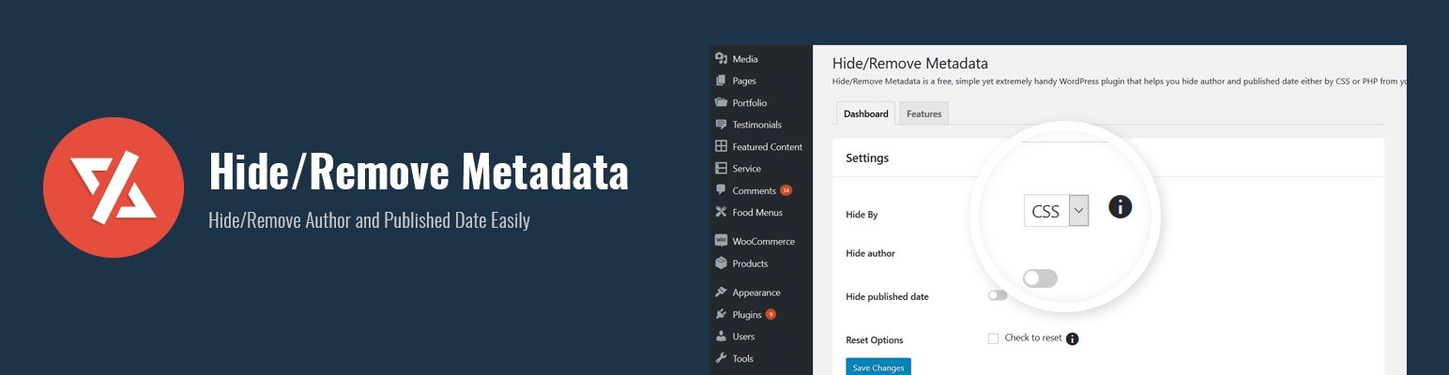Open Pages via its sidebar icon
Screen dimensions: 1449x375
[x=721, y=81]
